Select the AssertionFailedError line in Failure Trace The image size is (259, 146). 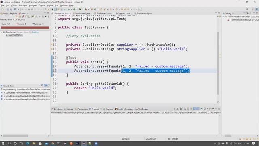(25, 89)
